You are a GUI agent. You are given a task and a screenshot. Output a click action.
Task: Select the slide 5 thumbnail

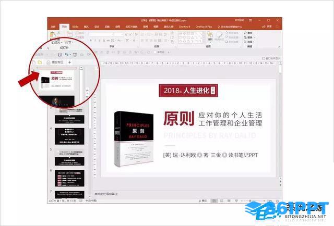pyautogui.click(x=69, y=157)
